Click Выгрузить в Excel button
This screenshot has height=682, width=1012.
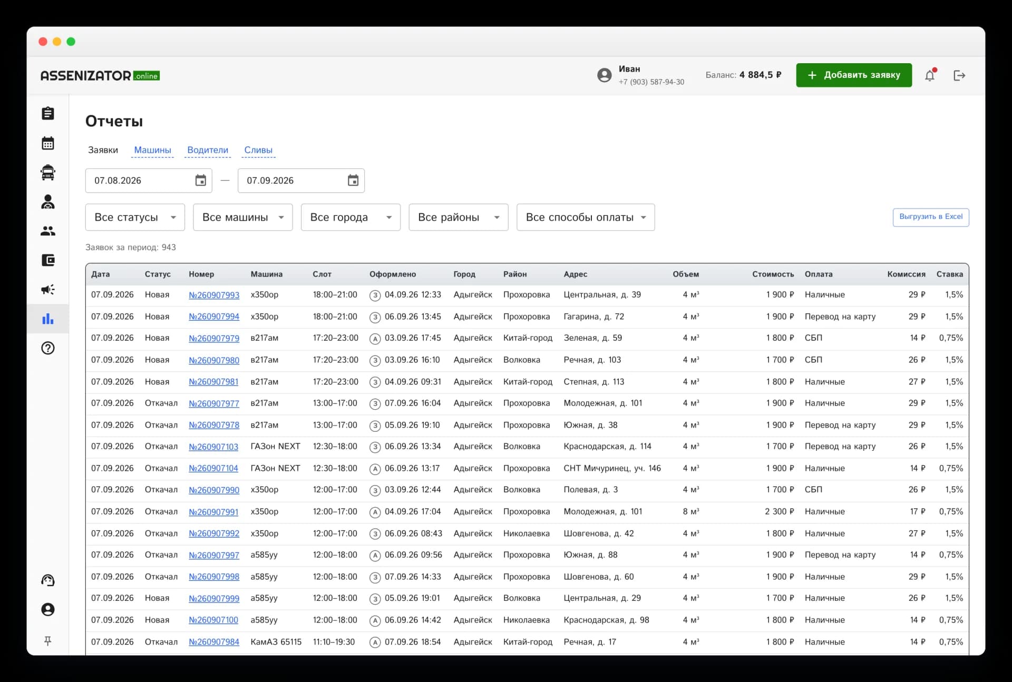coord(931,217)
